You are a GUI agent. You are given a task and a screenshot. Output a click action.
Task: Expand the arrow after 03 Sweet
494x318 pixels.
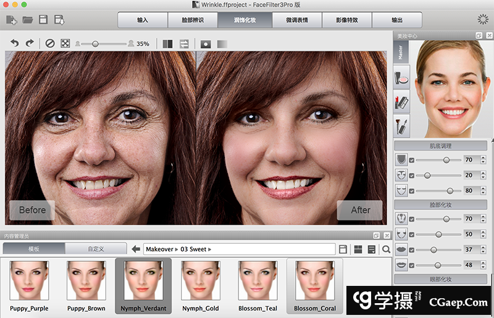click(x=209, y=249)
